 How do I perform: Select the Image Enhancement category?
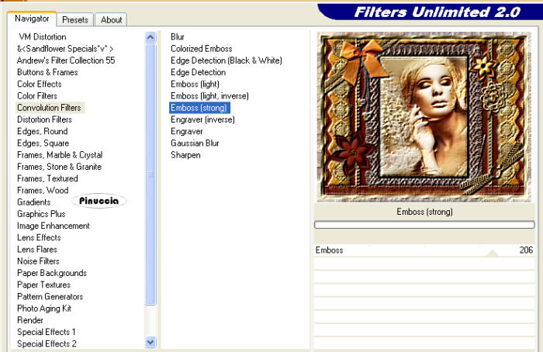(x=54, y=226)
